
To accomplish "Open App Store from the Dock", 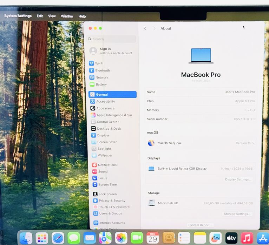I will 263,238.
